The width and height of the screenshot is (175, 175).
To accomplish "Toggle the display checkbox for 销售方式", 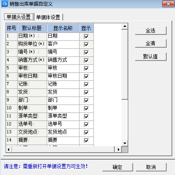I will coord(86,60).
